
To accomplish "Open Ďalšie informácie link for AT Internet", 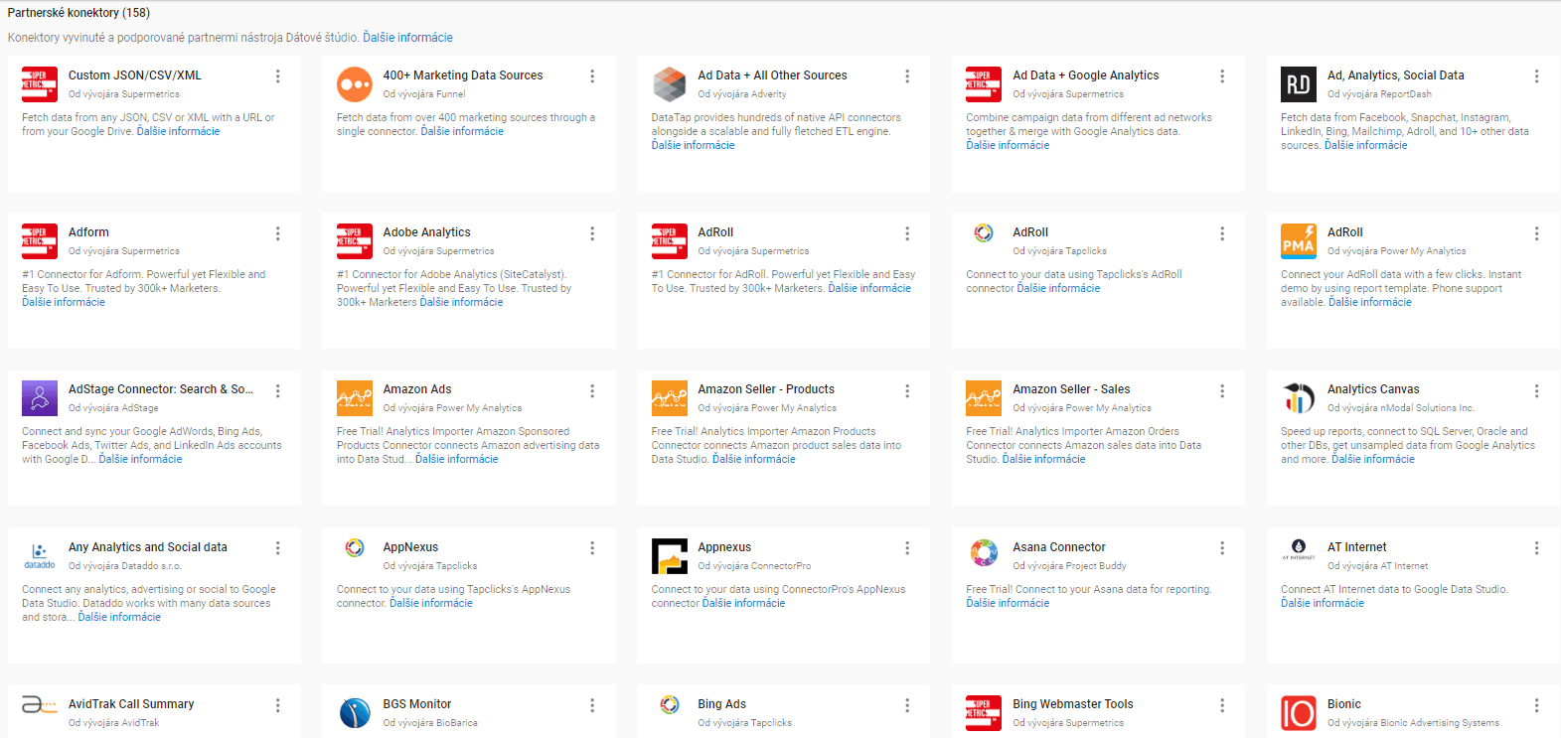I will point(1323,603).
